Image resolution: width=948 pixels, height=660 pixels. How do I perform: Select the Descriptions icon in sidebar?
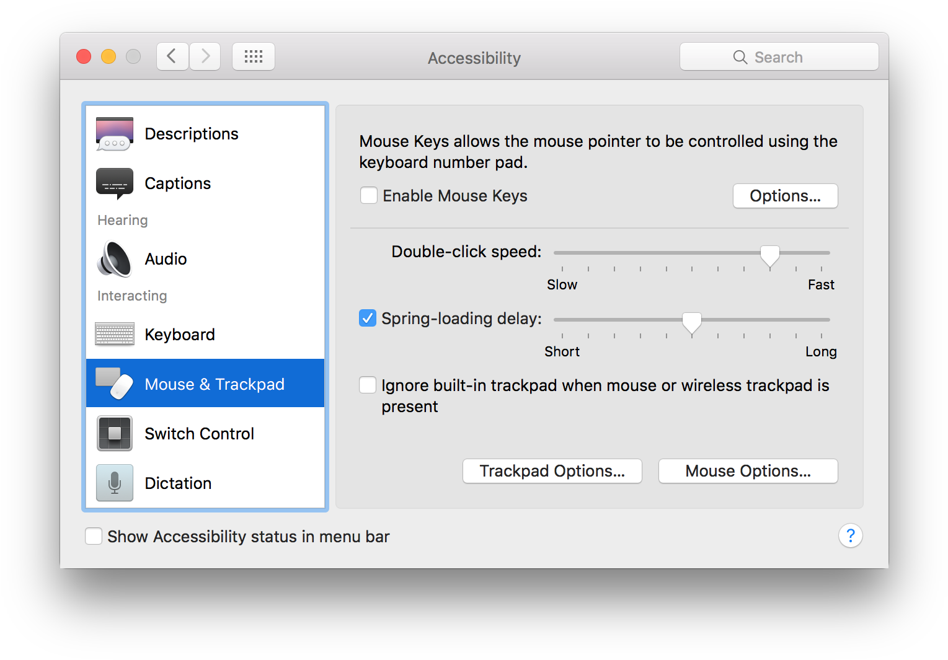pyautogui.click(x=114, y=133)
